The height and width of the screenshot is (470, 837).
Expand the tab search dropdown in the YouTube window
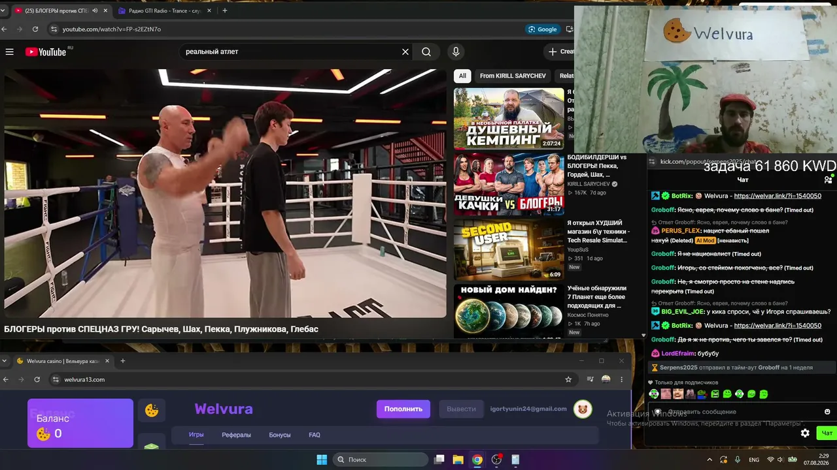pyautogui.click(x=5, y=10)
